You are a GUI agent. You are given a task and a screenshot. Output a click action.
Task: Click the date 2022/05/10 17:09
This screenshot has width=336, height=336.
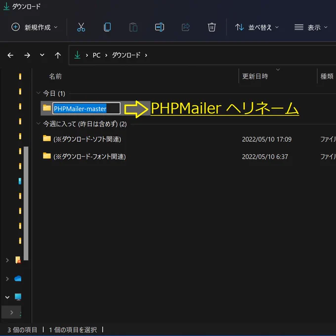266,139
